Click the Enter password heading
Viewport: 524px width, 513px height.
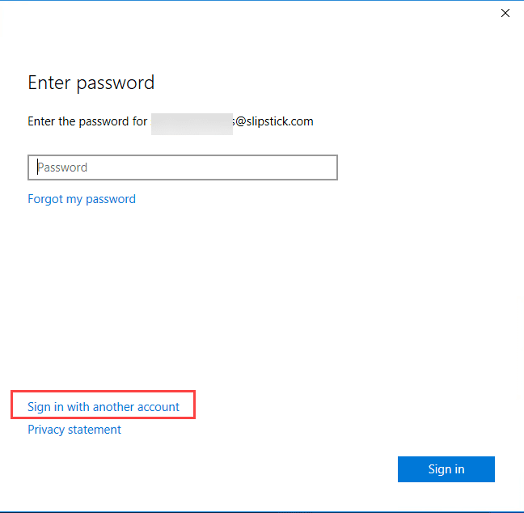tap(91, 83)
